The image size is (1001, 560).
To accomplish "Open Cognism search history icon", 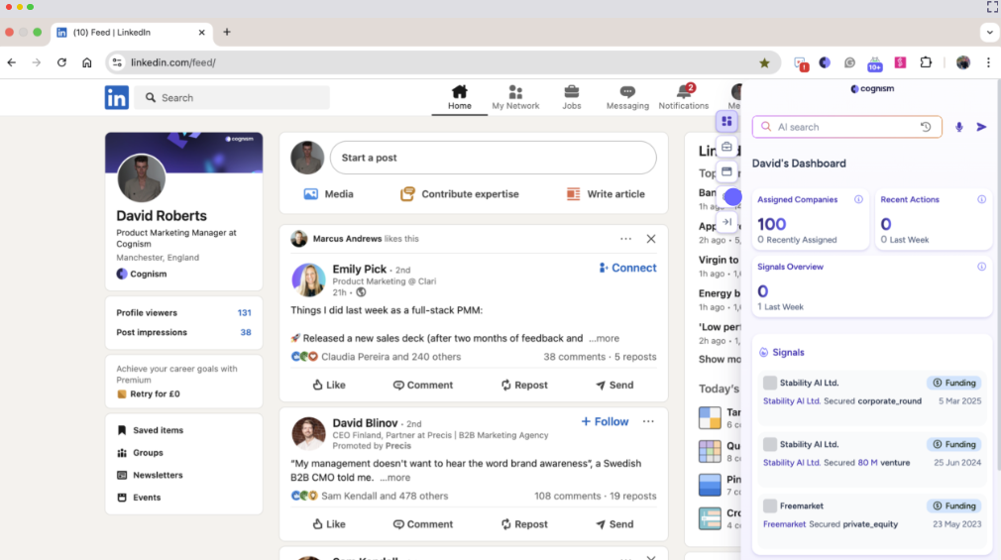I will [x=926, y=127].
